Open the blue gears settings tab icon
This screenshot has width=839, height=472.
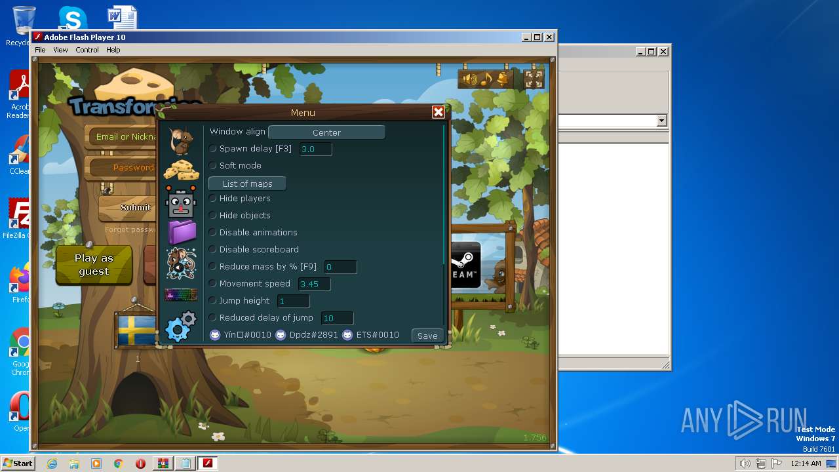click(181, 326)
